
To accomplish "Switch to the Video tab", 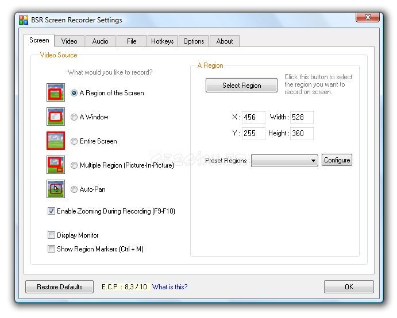I will coord(69,41).
